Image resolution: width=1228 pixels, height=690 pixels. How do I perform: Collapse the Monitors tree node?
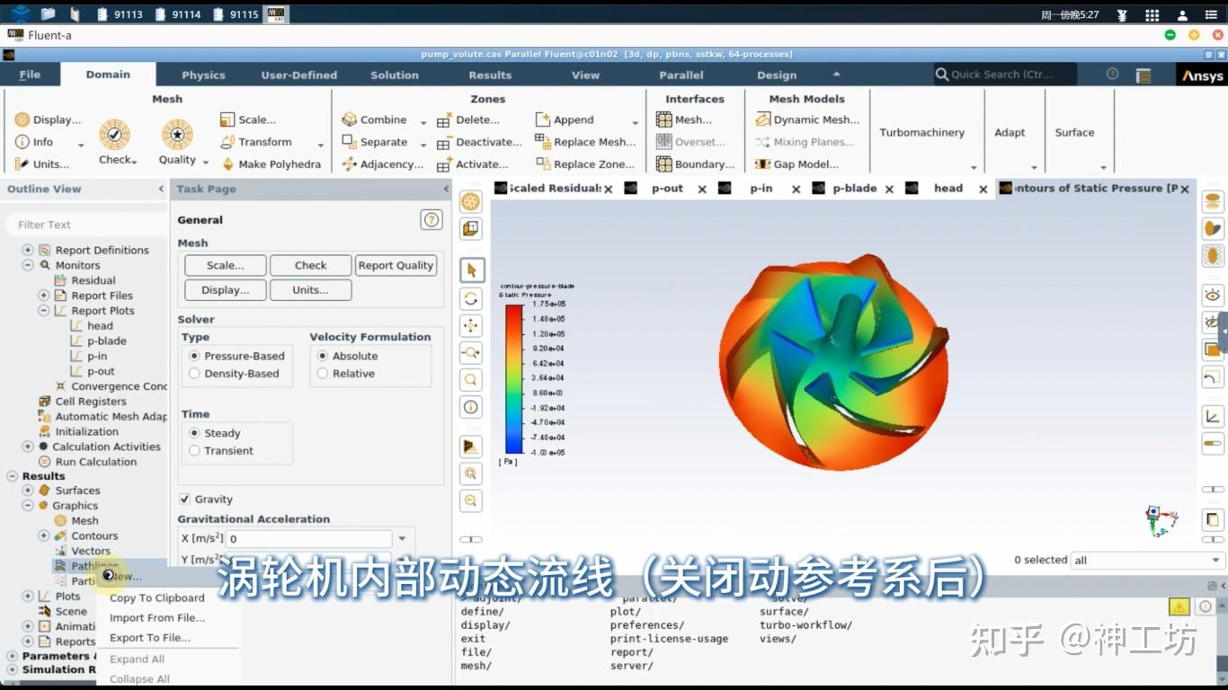click(28, 265)
